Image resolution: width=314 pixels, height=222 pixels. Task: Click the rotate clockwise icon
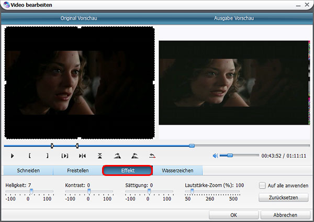pyautogui.click(x=117, y=156)
